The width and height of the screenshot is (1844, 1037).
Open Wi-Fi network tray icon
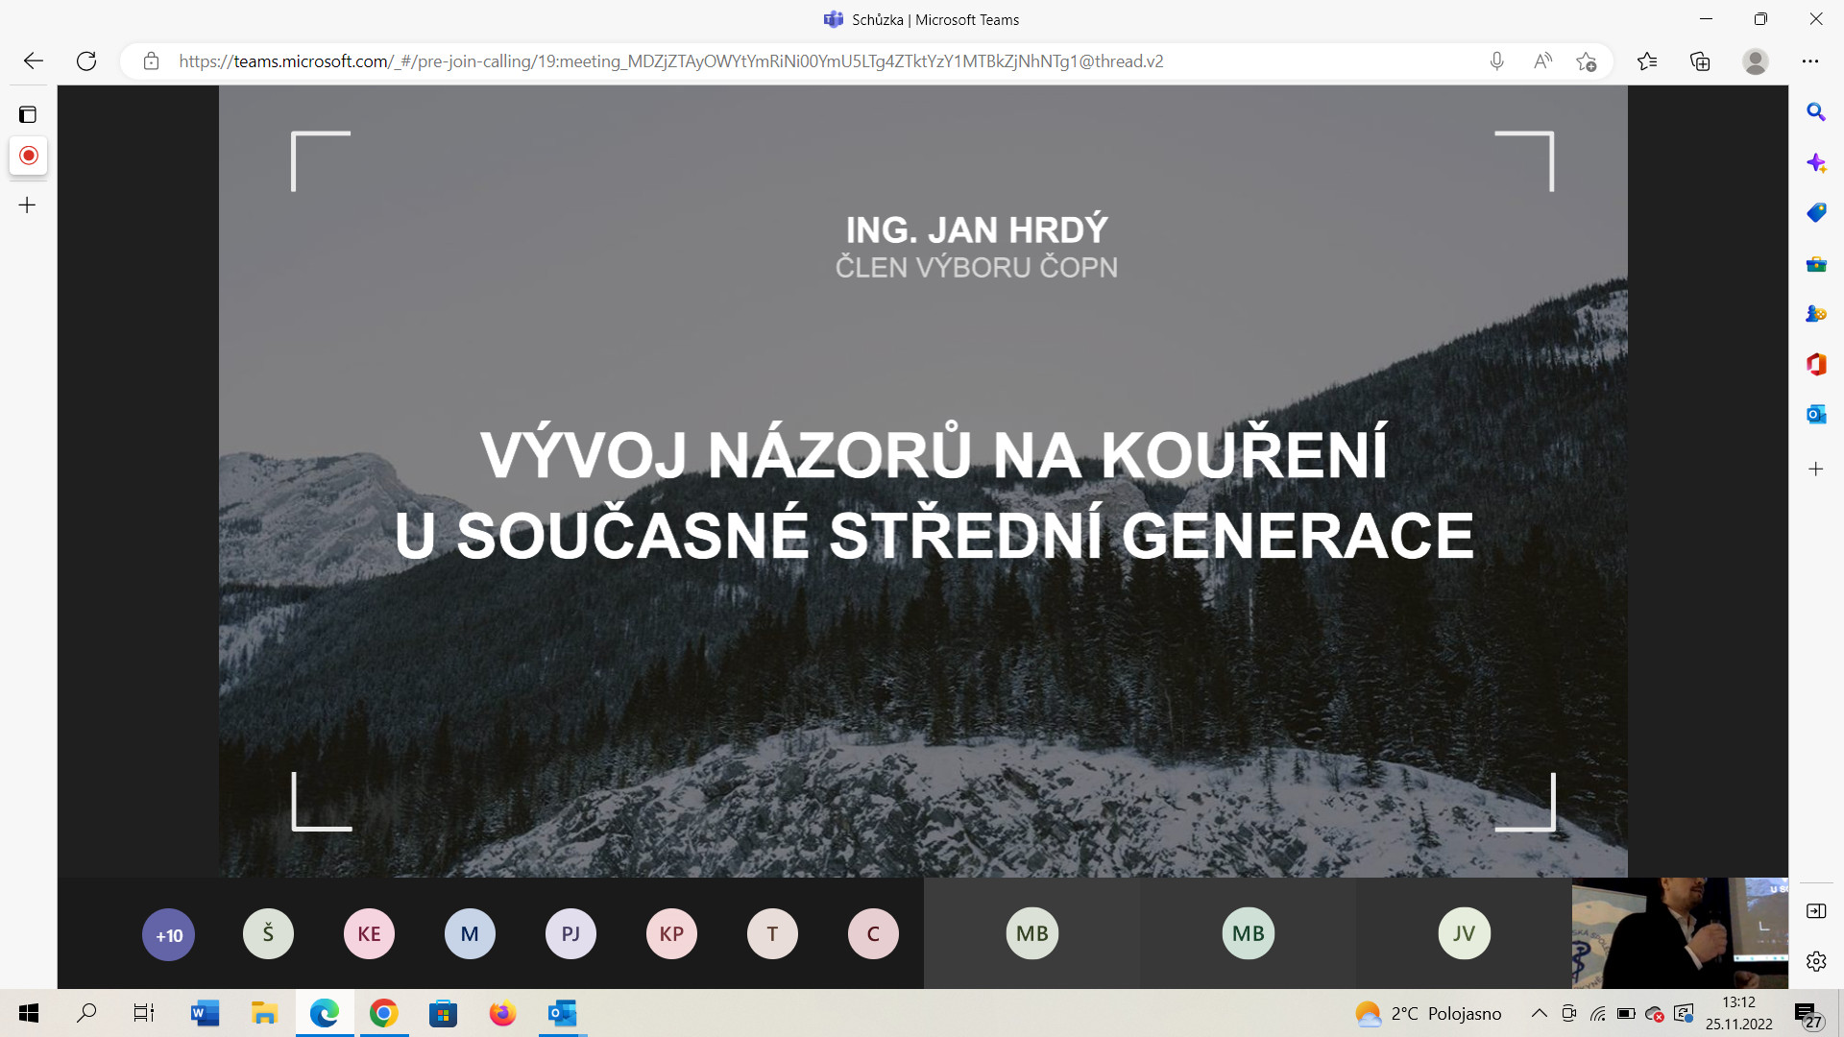click(1598, 1013)
